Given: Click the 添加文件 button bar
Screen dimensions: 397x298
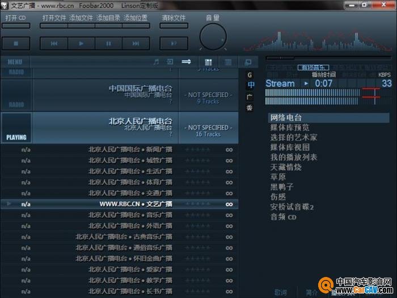Looking at the screenshot, I should pos(81,26).
